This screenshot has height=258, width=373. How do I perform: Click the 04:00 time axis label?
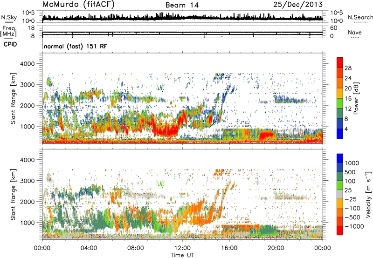[89, 248]
